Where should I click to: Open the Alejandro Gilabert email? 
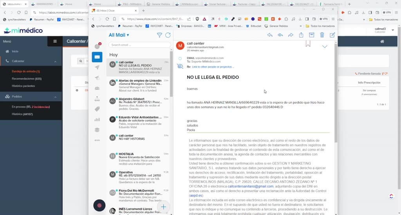click(138, 104)
